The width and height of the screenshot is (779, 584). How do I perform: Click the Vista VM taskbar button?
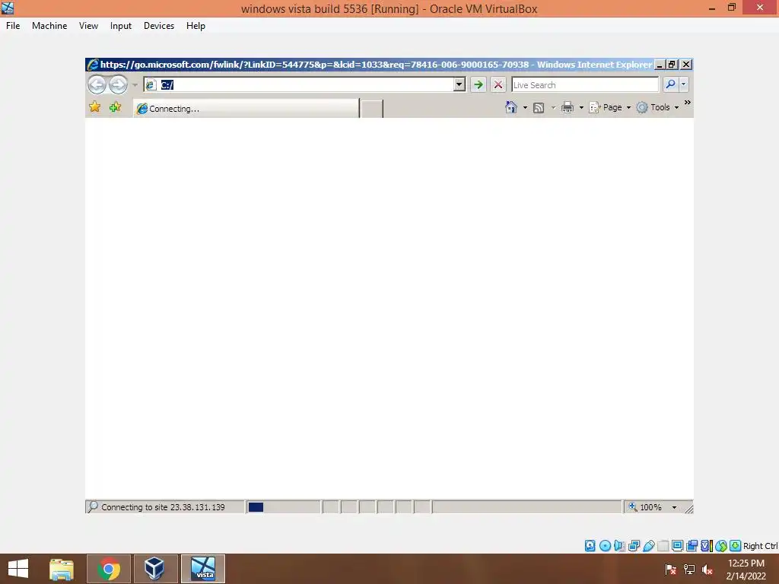pyautogui.click(x=203, y=569)
